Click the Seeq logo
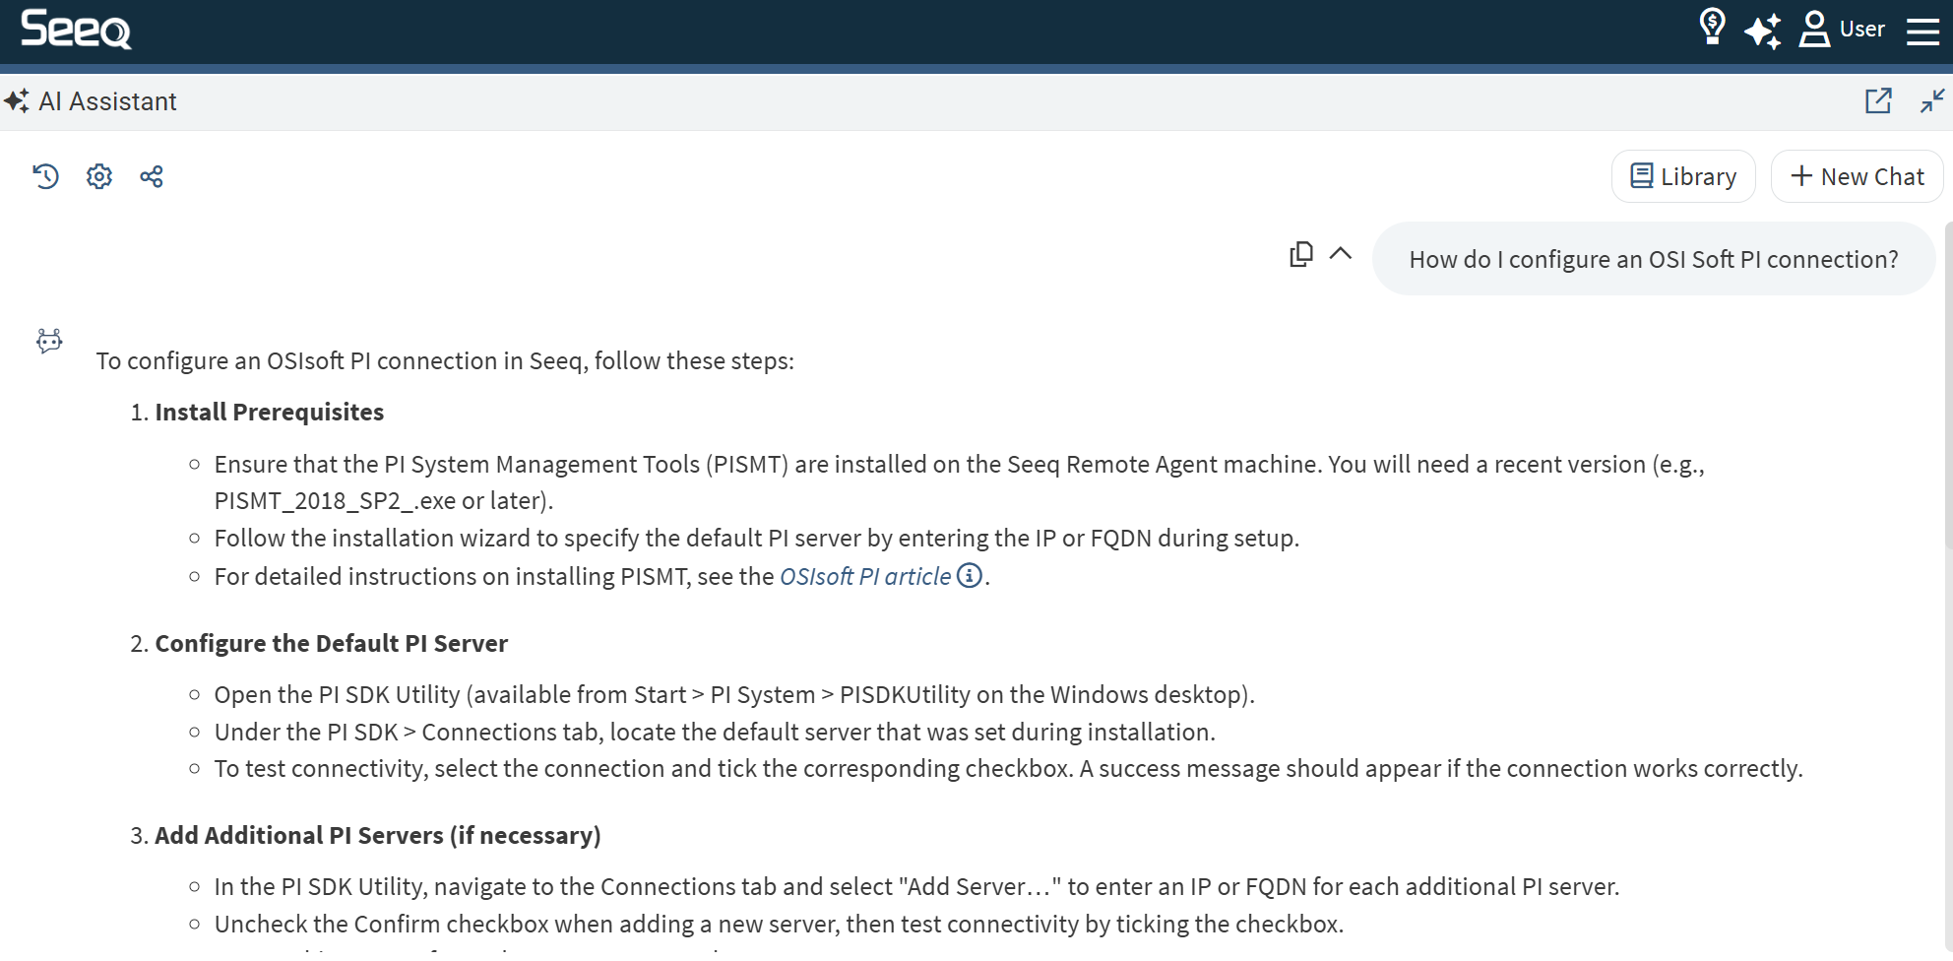 (x=76, y=31)
